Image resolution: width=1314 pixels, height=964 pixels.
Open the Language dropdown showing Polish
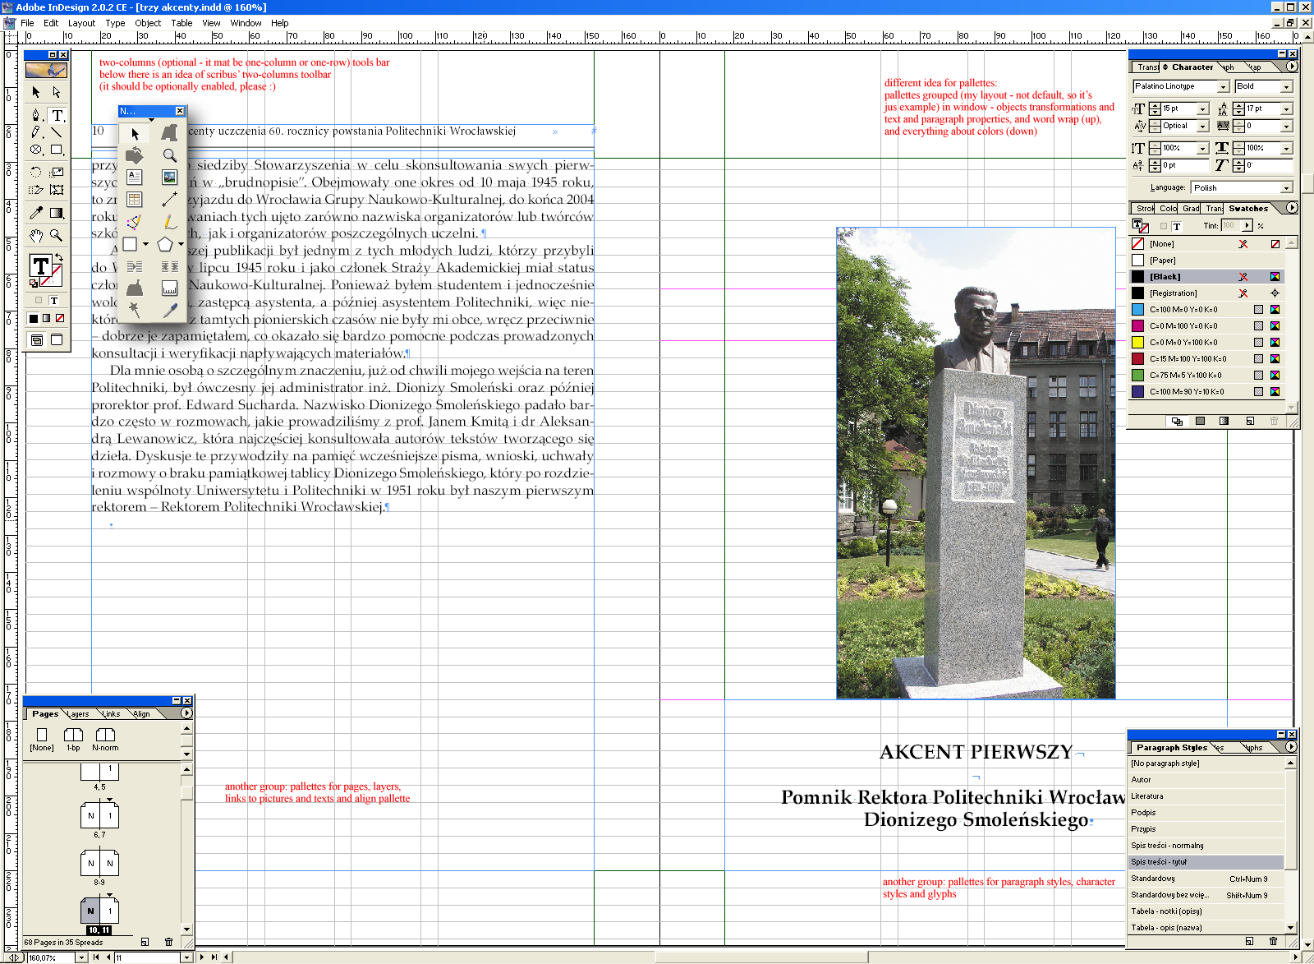[x=1286, y=188]
